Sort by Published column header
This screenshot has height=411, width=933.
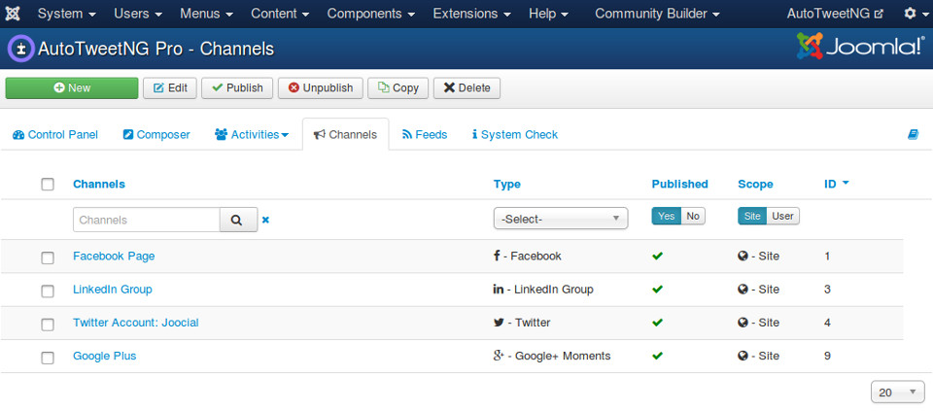(680, 184)
